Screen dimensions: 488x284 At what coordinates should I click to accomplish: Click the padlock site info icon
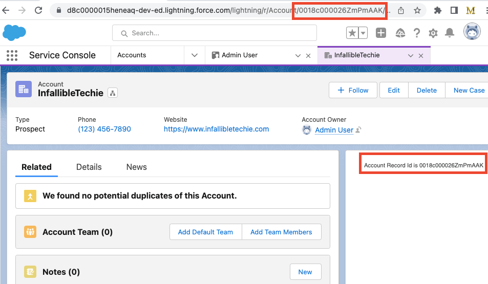point(58,10)
